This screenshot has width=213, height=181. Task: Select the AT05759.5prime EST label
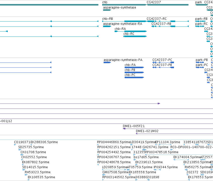pos(140,167)
